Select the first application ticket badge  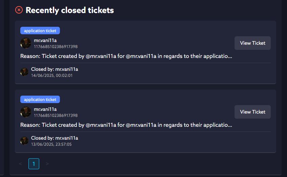pyautogui.click(x=40, y=31)
